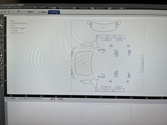Click the カット button in toolbar
The width and height of the screenshot is (167, 125).
[x=12, y=12]
